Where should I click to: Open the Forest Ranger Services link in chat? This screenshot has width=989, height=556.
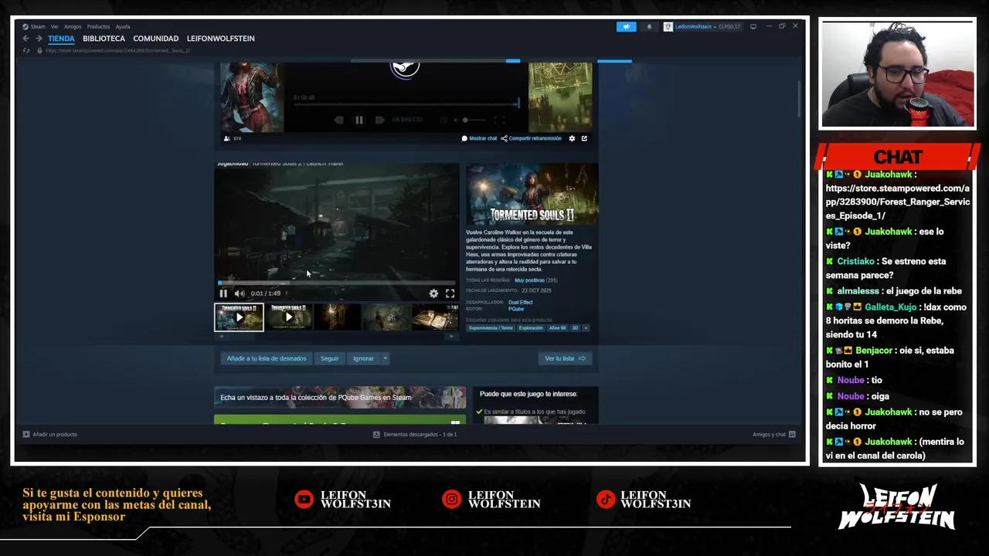pos(897,202)
